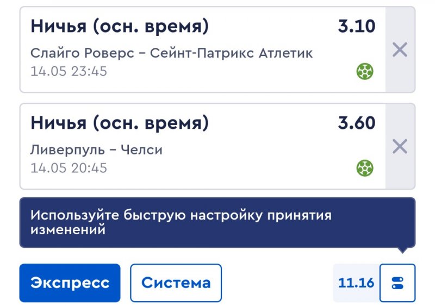Open the Слайго Роверс – Сейнт-Патрикс Атлетик match

[171, 53]
